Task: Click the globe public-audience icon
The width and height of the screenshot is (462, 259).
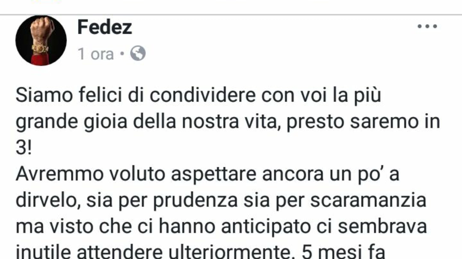Action: [x=138, y=53]
